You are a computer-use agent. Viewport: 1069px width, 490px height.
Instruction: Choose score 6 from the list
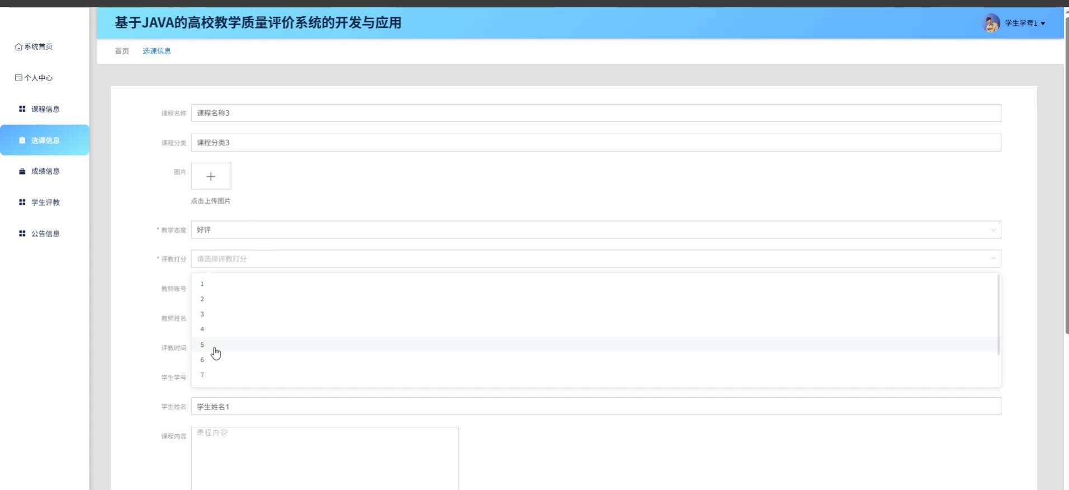point(594,360)
